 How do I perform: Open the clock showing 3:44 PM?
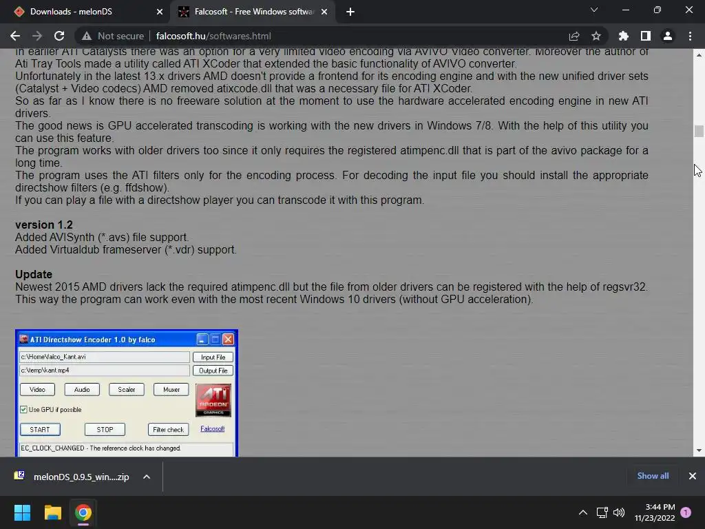(655, 512)
